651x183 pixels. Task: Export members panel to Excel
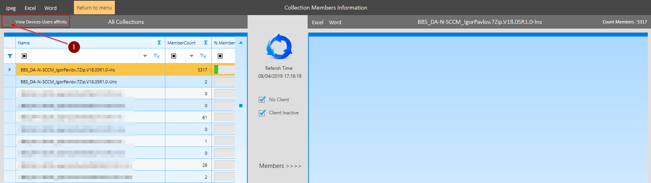click(x=318, y=22)
